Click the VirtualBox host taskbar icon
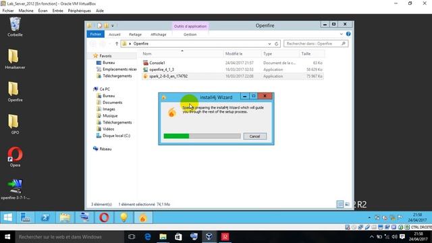The width and height of the screenshot is (432, 243). [209, 237]
